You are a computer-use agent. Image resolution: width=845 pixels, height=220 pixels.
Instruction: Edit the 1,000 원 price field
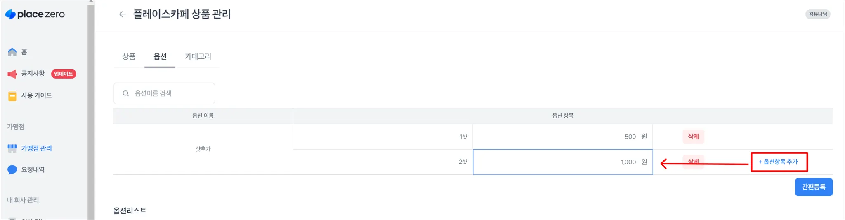562,162
